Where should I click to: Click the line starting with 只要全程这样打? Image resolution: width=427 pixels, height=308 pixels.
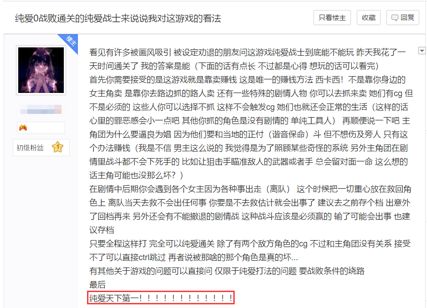250,244
